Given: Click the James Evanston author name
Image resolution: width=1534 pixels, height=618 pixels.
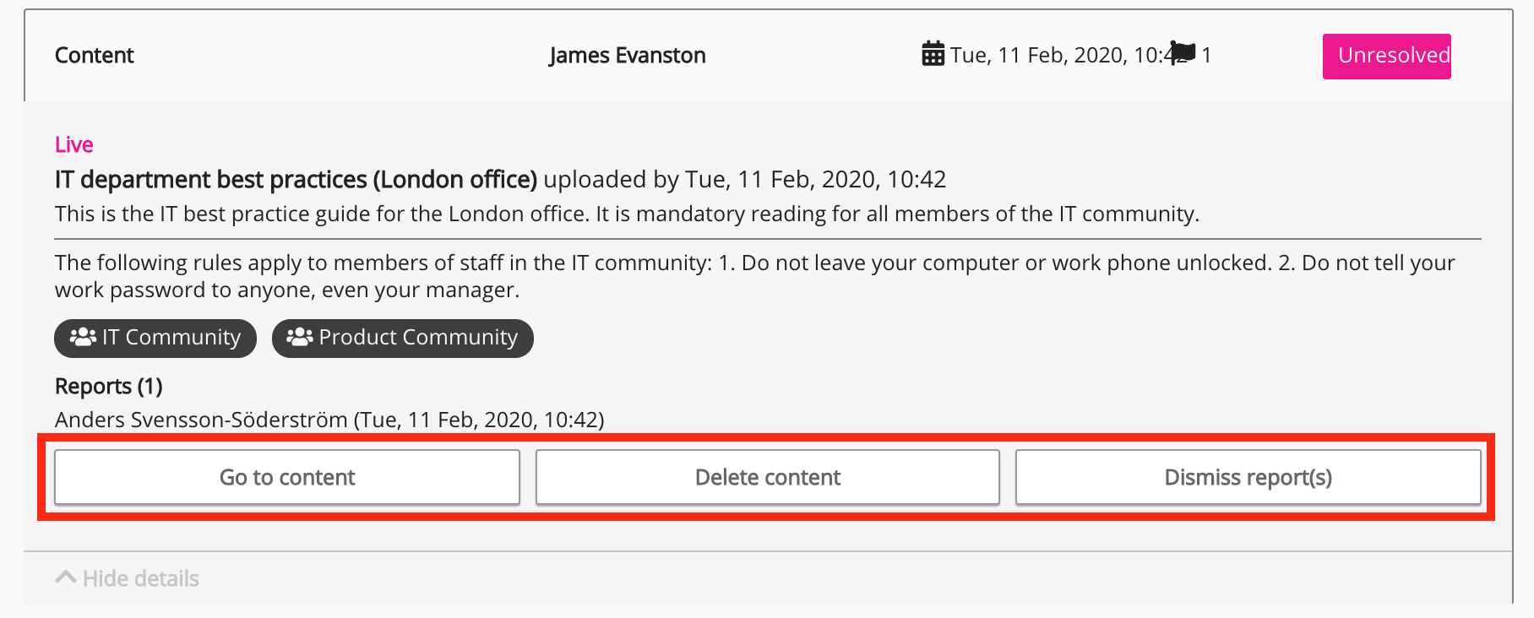Looking at the screenshot, I should pyautogui.click(x=627, y=56).
